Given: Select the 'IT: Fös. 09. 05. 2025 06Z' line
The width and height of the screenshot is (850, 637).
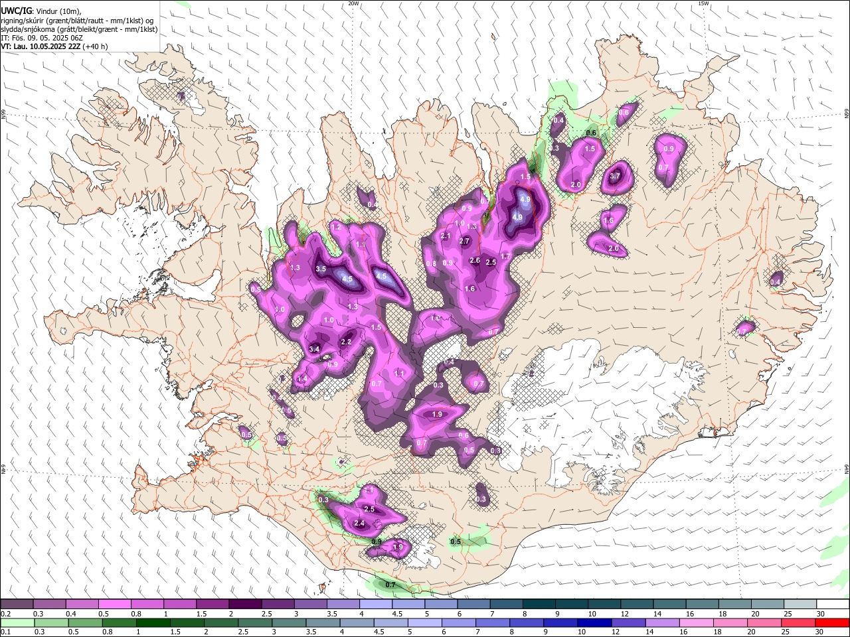Looking at the screenshot, I should (42, 38).
